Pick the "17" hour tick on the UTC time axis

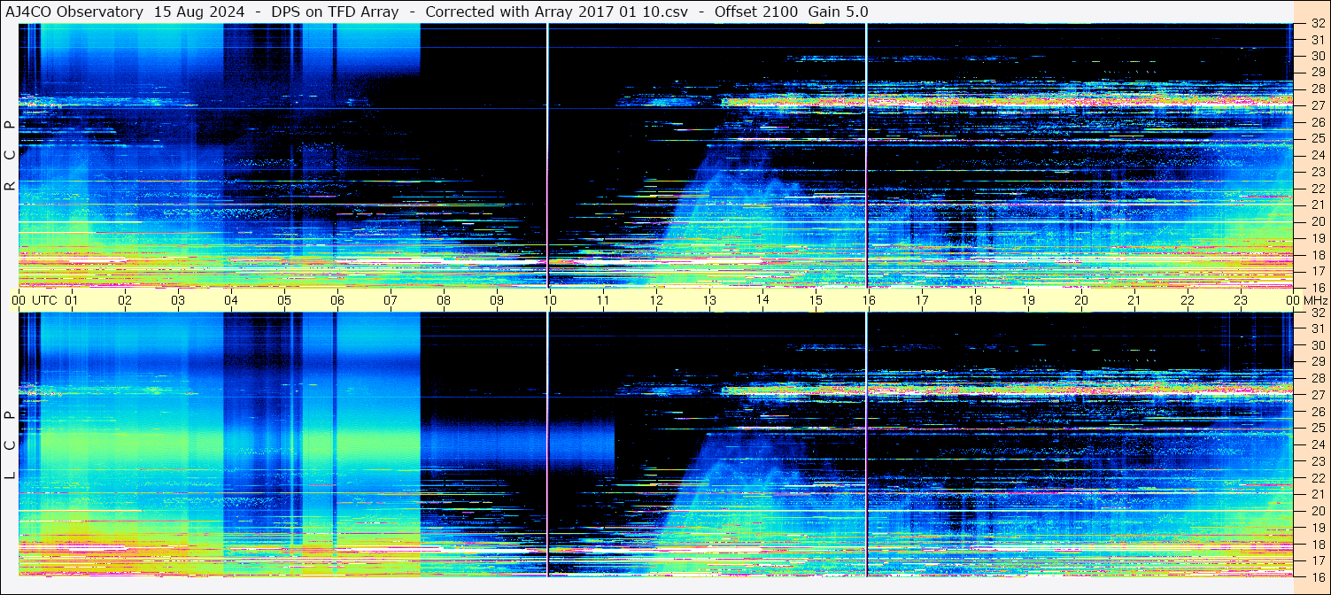tap(922, 300)
